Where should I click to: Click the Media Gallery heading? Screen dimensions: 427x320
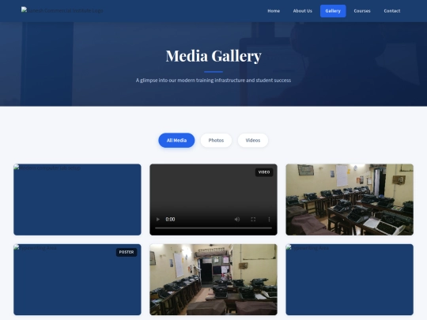pyautogui.click(x=213, y=56)
